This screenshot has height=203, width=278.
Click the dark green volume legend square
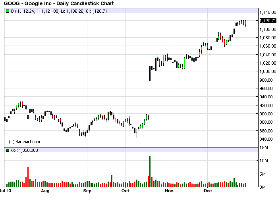tap(8, 150)
